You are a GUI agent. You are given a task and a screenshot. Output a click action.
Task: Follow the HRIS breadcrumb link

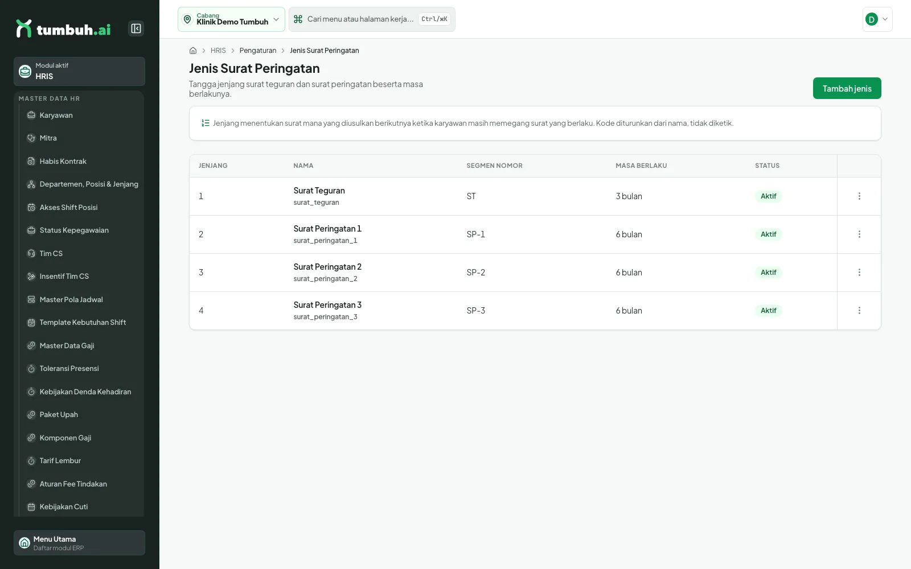pyautogui.click(x=218, y=51)
